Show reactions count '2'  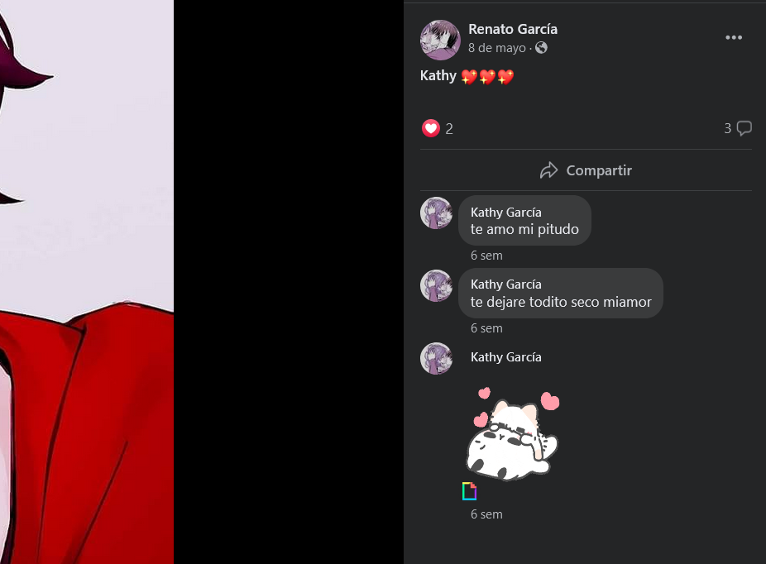coord(449,129)
